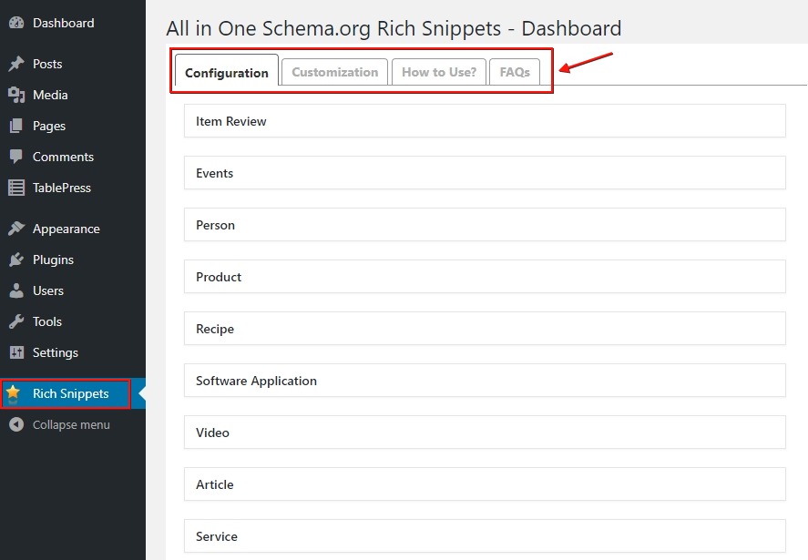Expand the Events accordion section

484,172
